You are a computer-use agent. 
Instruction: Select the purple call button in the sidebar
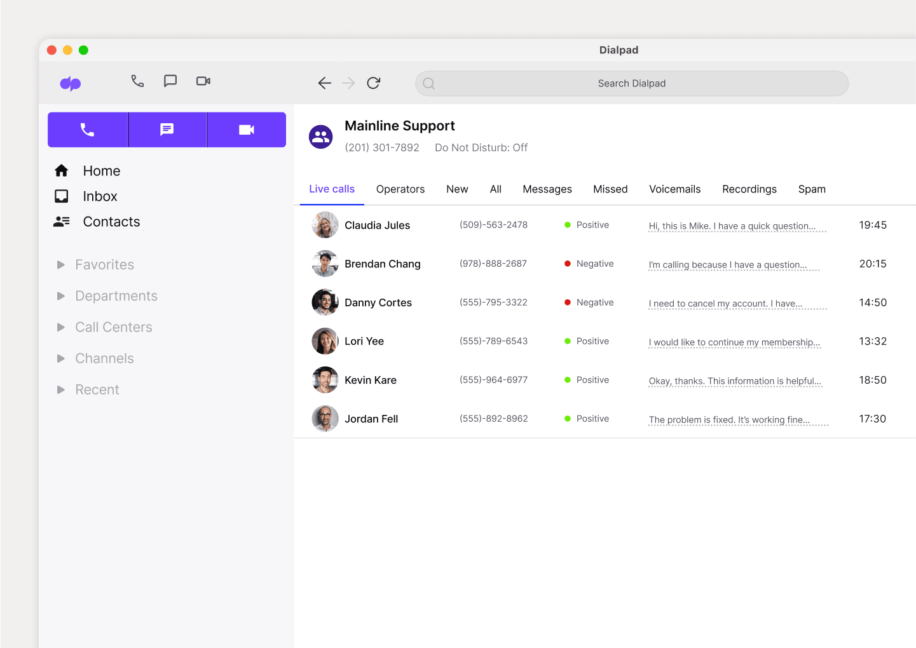(88, 129)
